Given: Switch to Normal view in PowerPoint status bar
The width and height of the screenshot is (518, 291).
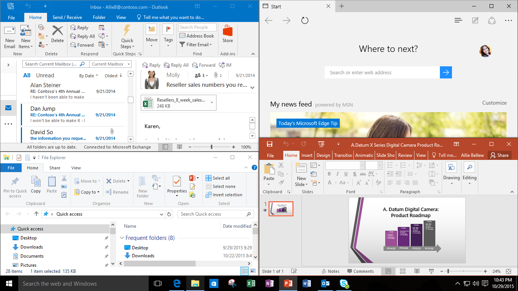Looking at the screenshot, I should point(388,271).
